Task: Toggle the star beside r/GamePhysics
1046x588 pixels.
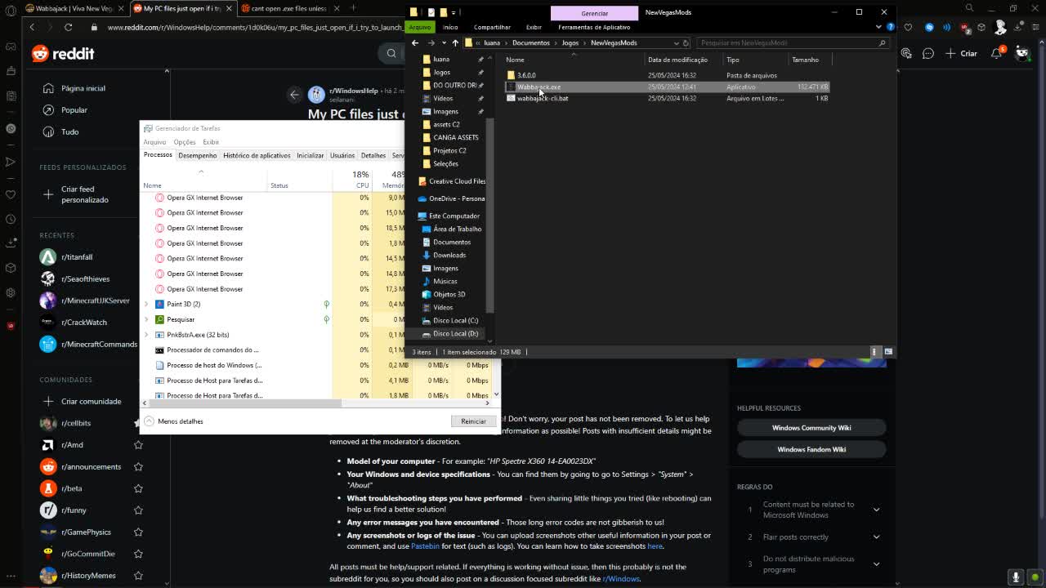Action: (138, 532)
